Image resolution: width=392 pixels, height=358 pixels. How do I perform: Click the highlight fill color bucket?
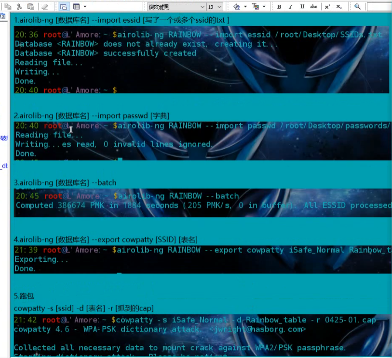tap(236, 7)
